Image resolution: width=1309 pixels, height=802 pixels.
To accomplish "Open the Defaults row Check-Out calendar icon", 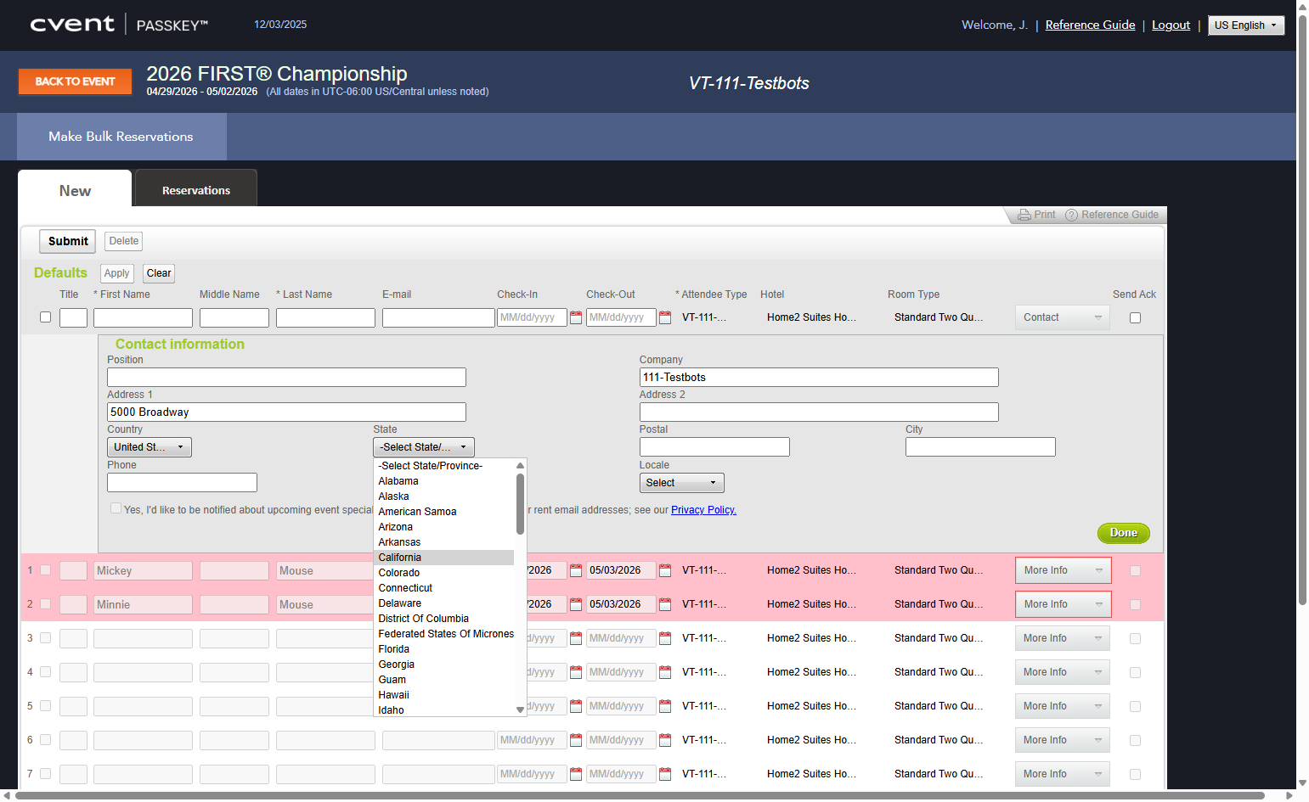I will (665, 317).
